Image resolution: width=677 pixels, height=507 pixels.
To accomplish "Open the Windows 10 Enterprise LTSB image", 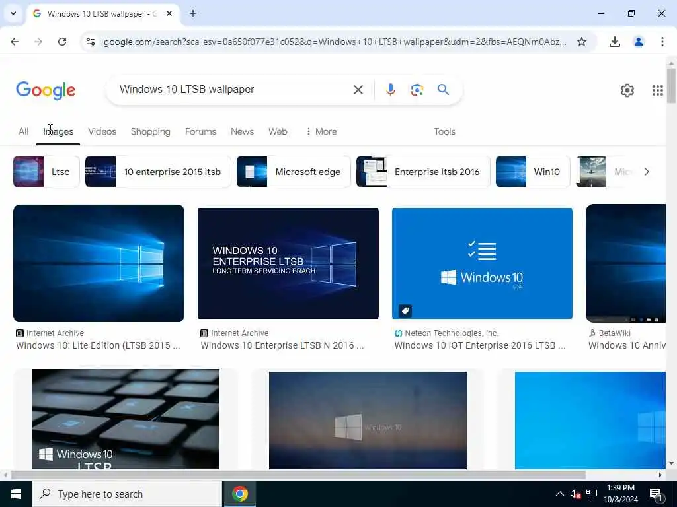I will [288, 263].
